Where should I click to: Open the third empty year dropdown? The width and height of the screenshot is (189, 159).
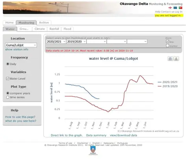point(96,42)
